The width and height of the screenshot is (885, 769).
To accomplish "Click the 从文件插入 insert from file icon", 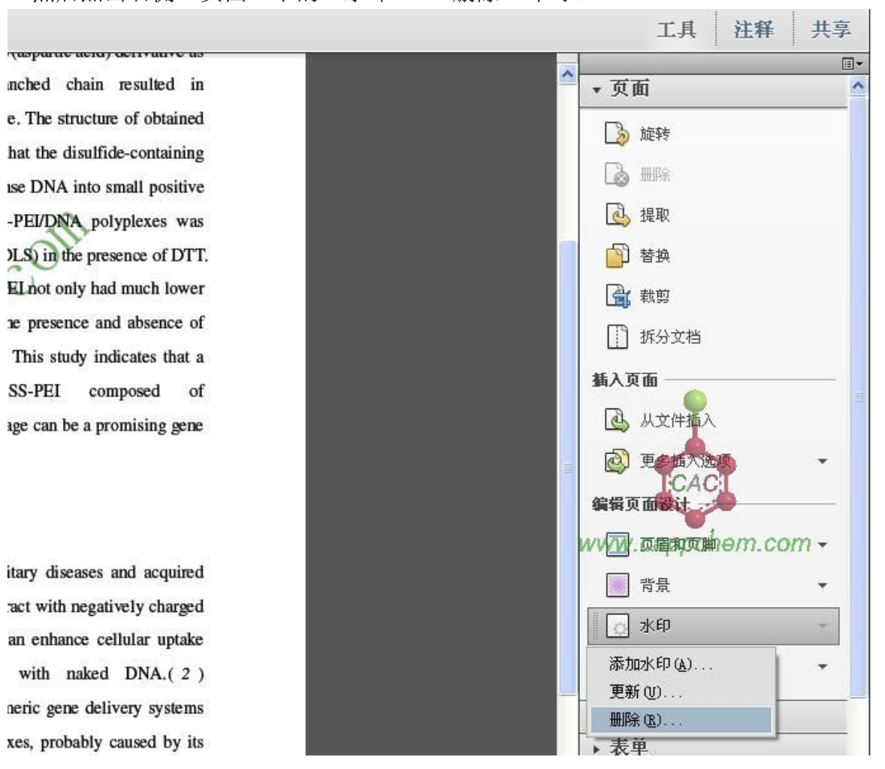I will [x=617, y=421].
